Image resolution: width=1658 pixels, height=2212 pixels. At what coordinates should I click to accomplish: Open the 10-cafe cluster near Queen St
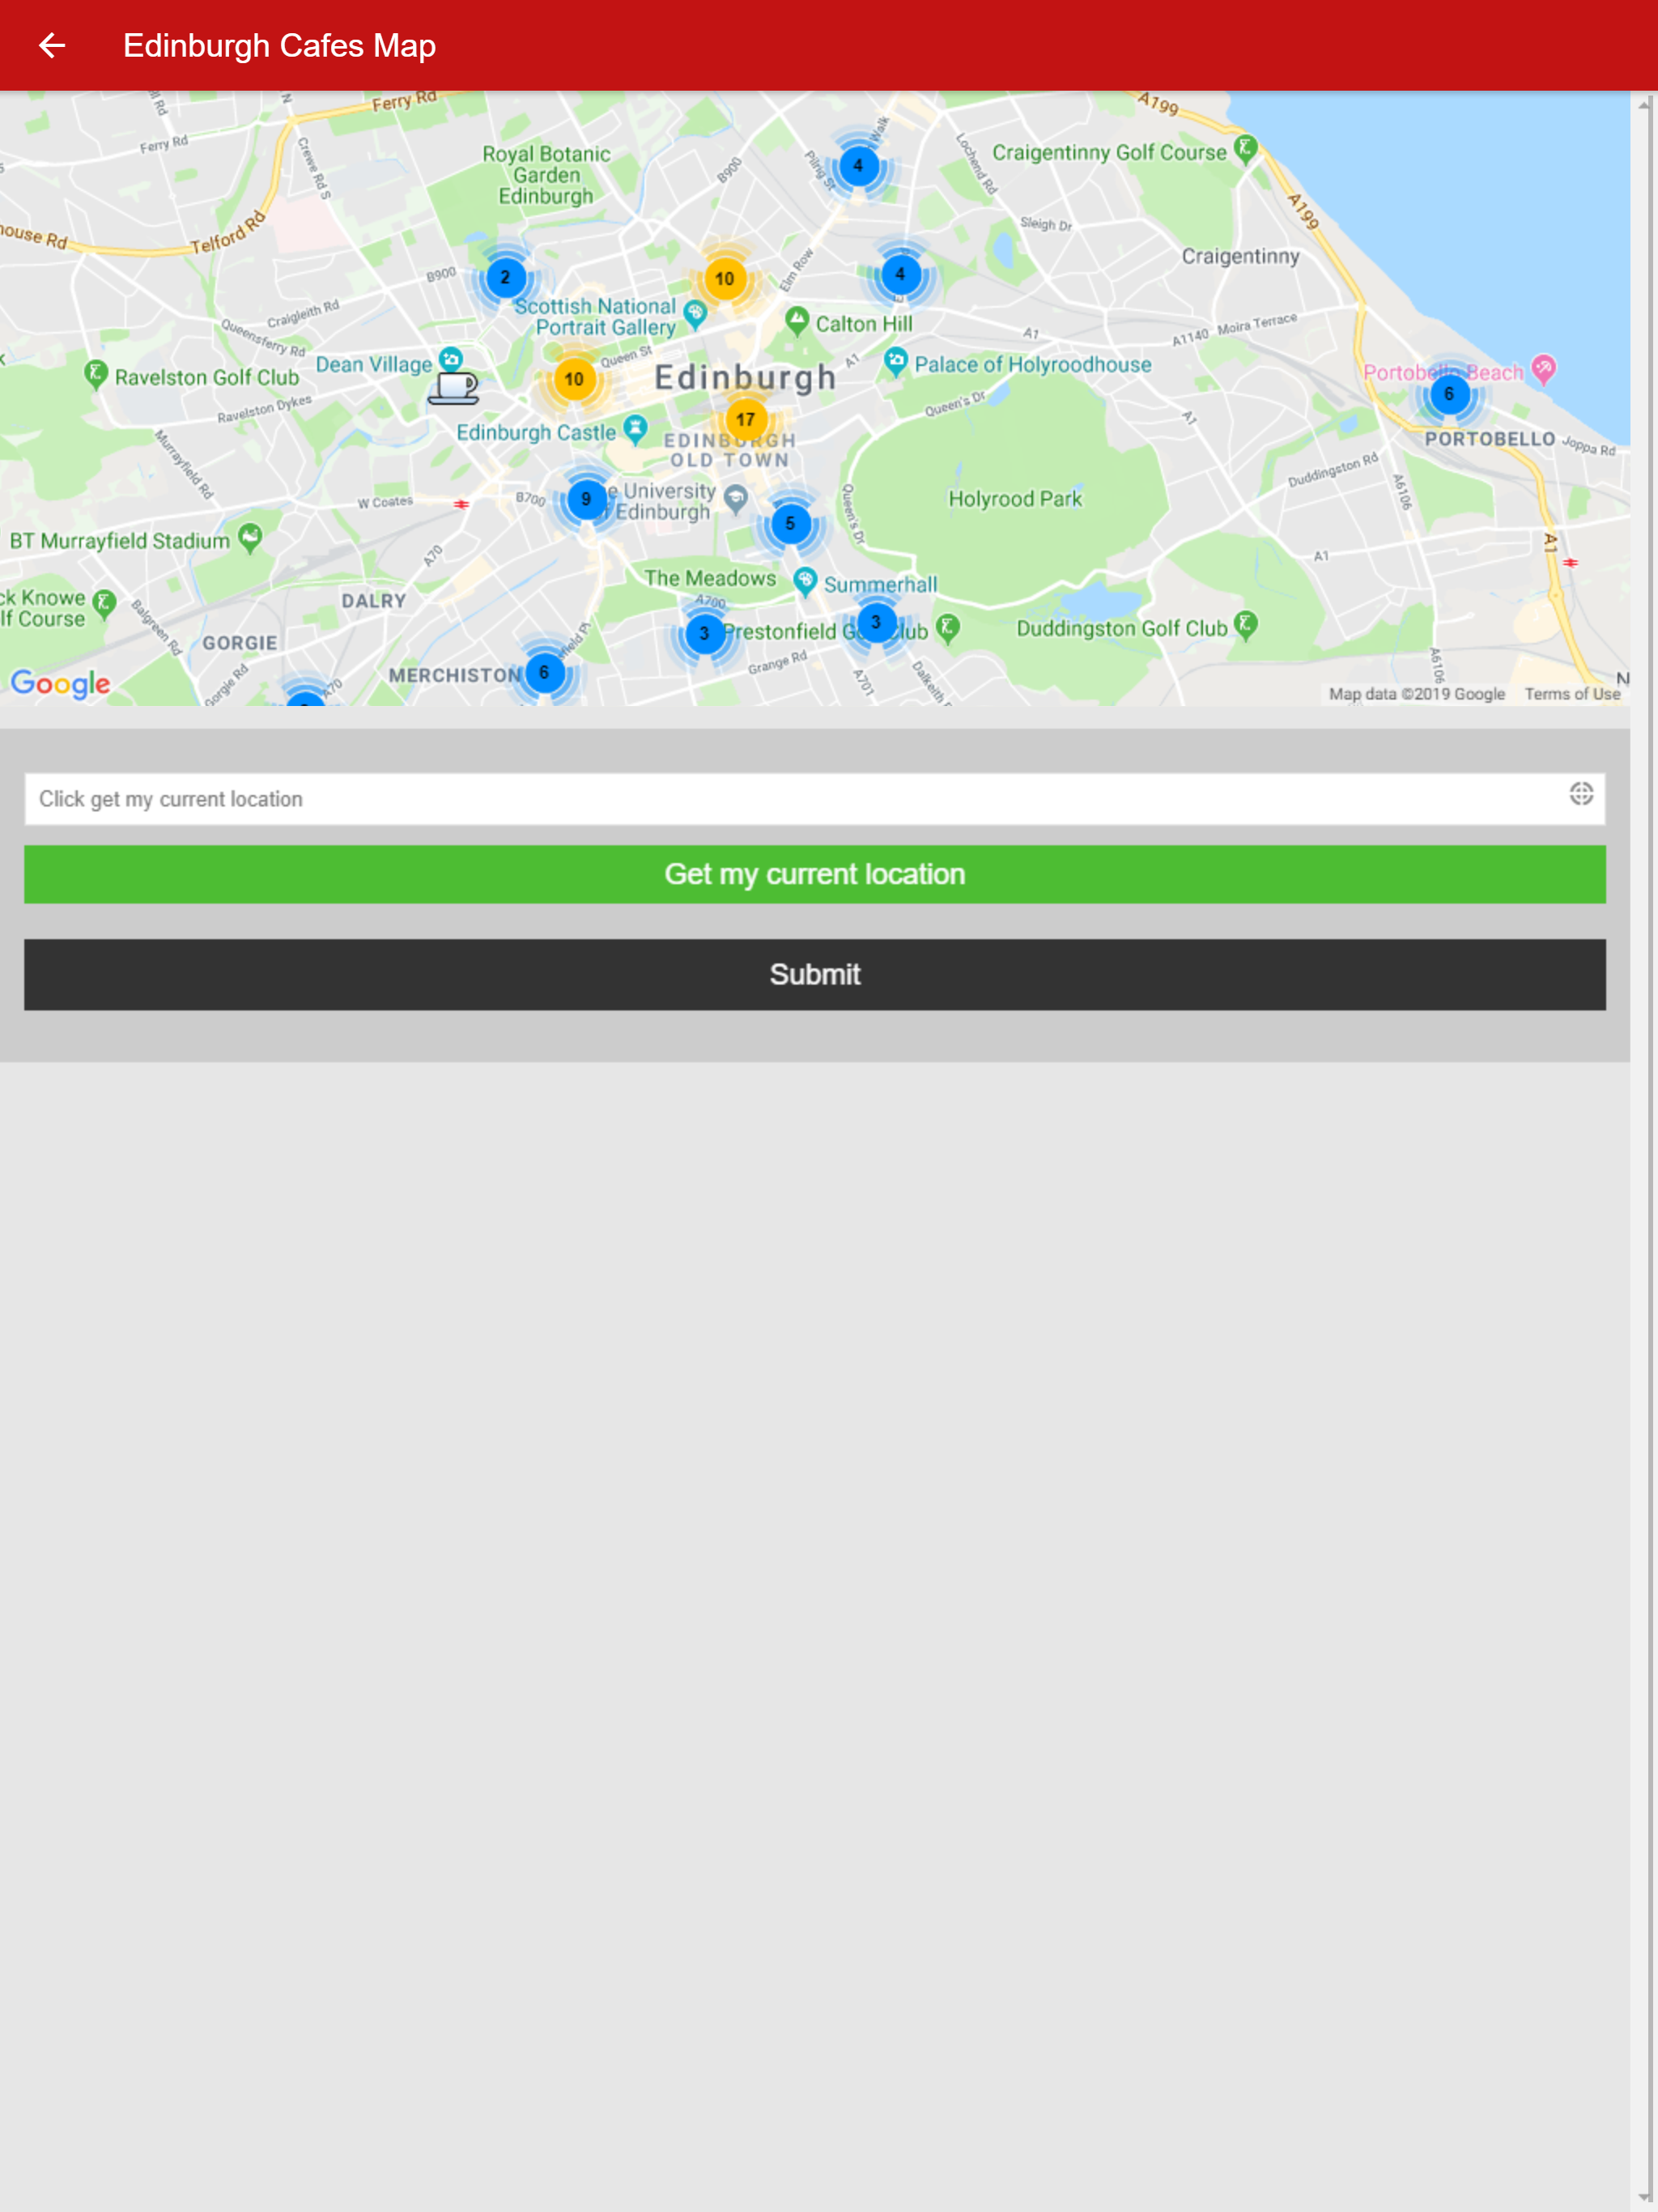tap(574, 379)
